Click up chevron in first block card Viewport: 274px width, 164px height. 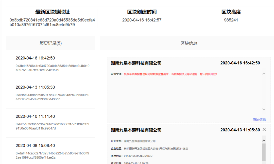[x=264, y=74]
